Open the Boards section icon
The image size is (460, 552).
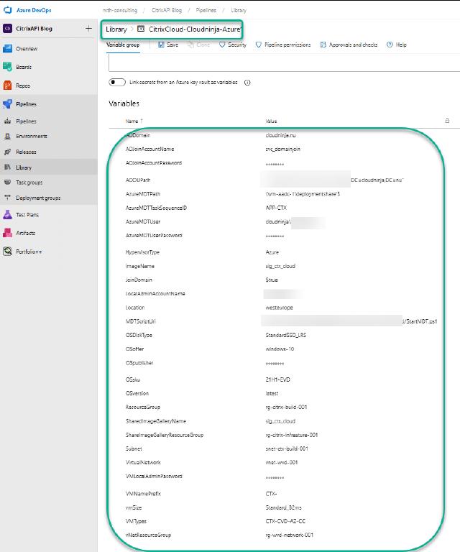click(x=8, y=67)
